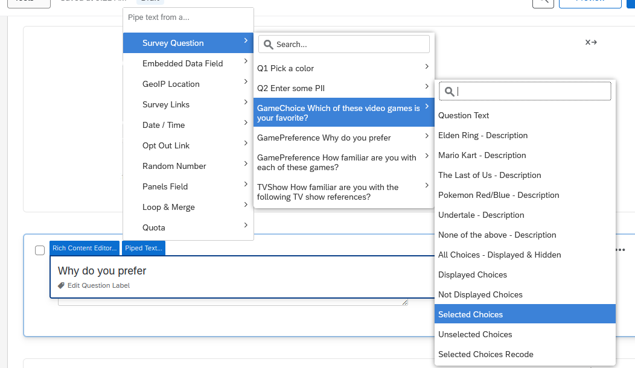Expand Q1 Pick a color options

pos(426,67)
